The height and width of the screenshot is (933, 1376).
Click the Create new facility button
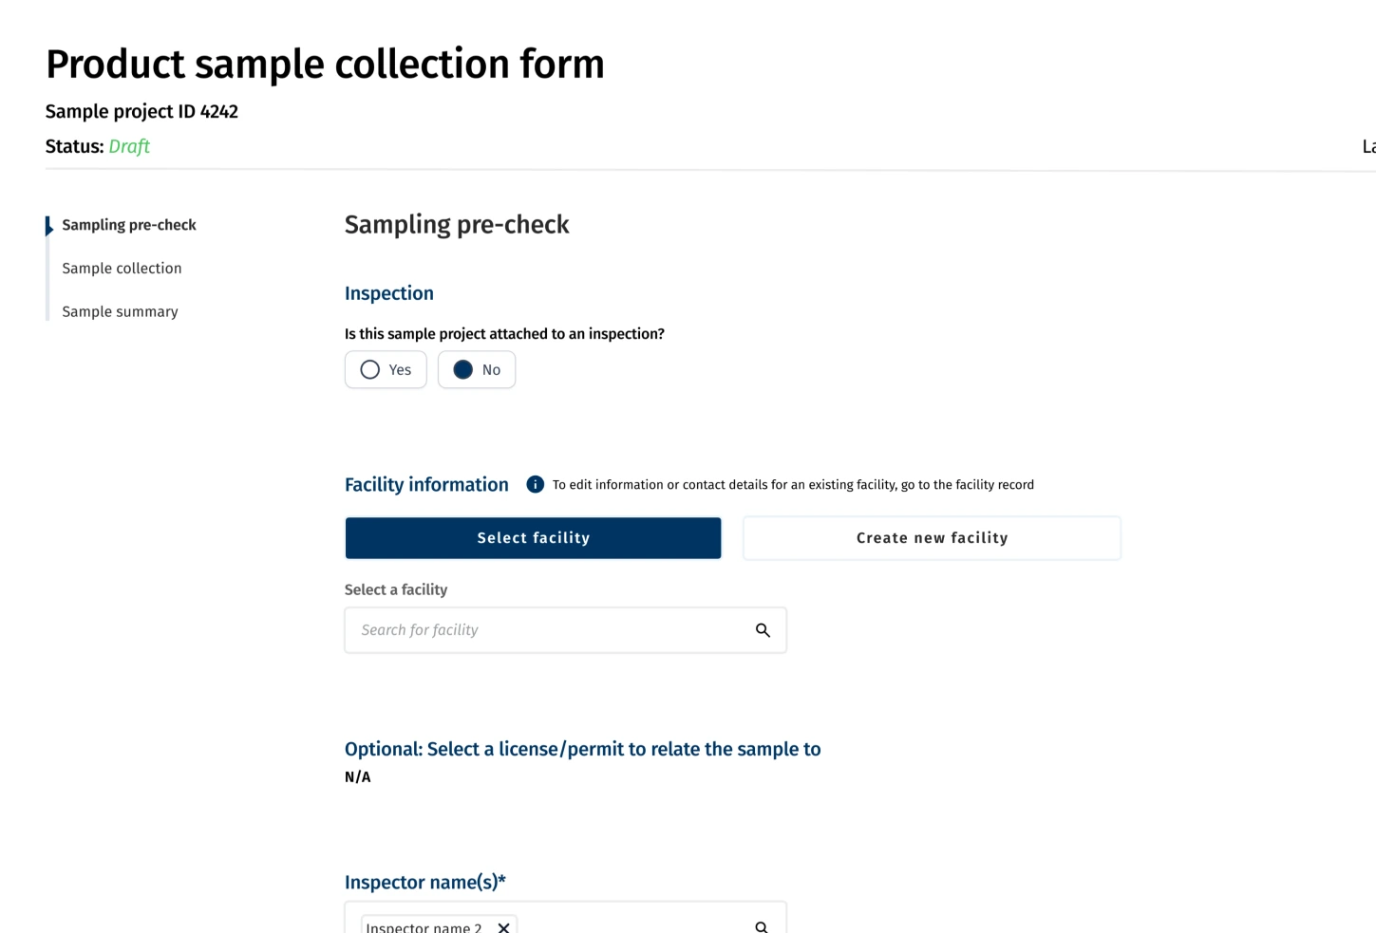click(x=931, y=537)
